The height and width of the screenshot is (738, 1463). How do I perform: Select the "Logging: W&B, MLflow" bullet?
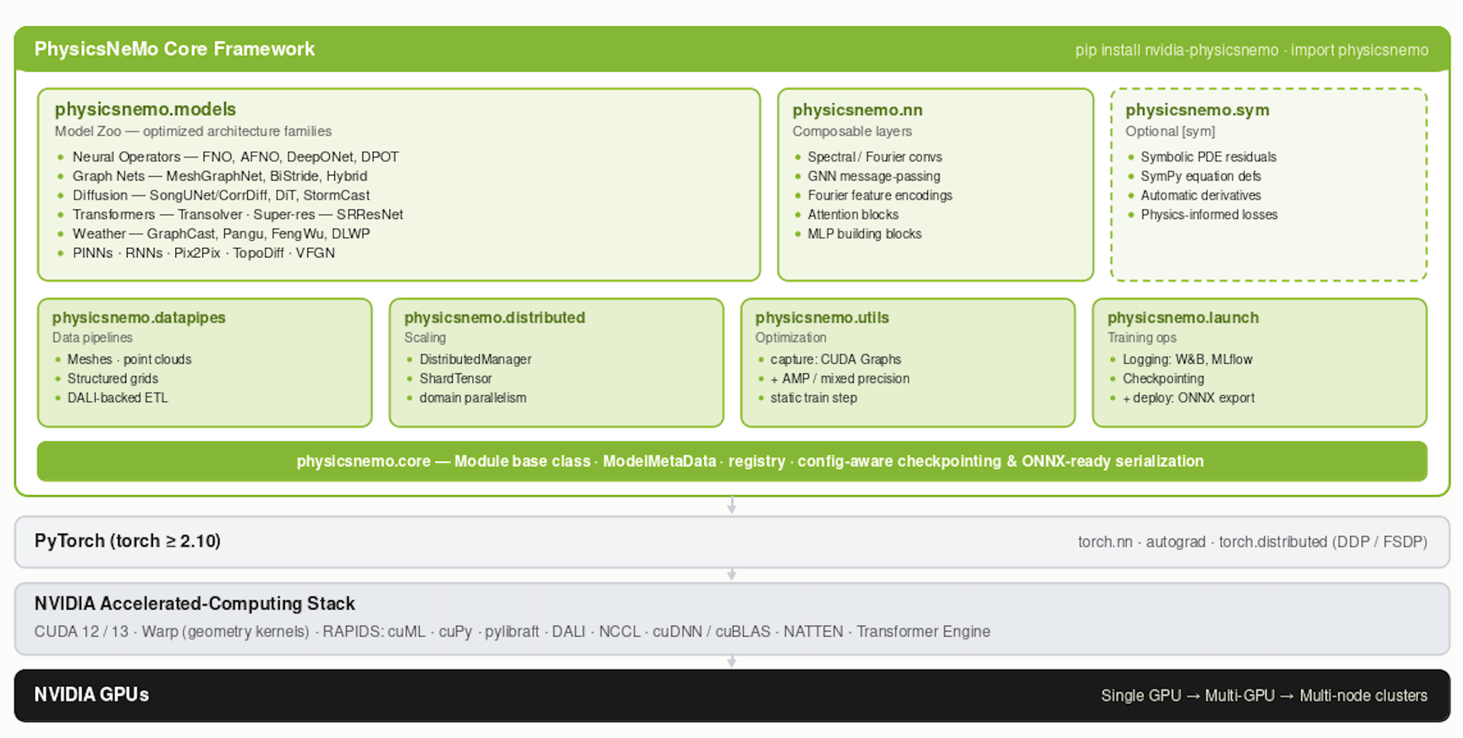1187,359
